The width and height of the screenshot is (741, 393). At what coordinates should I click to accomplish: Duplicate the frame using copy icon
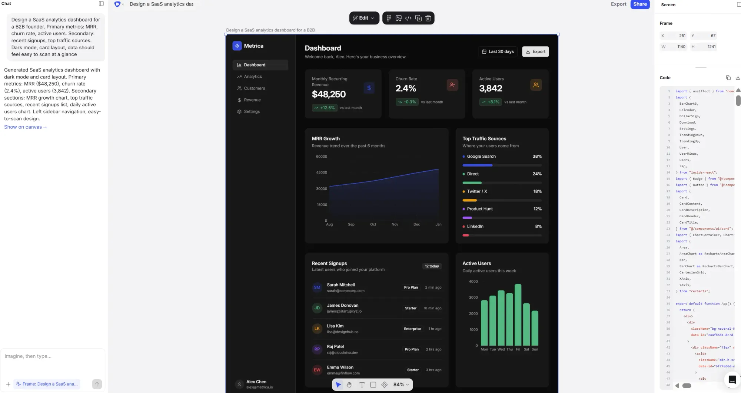click(x=418, y=18)
